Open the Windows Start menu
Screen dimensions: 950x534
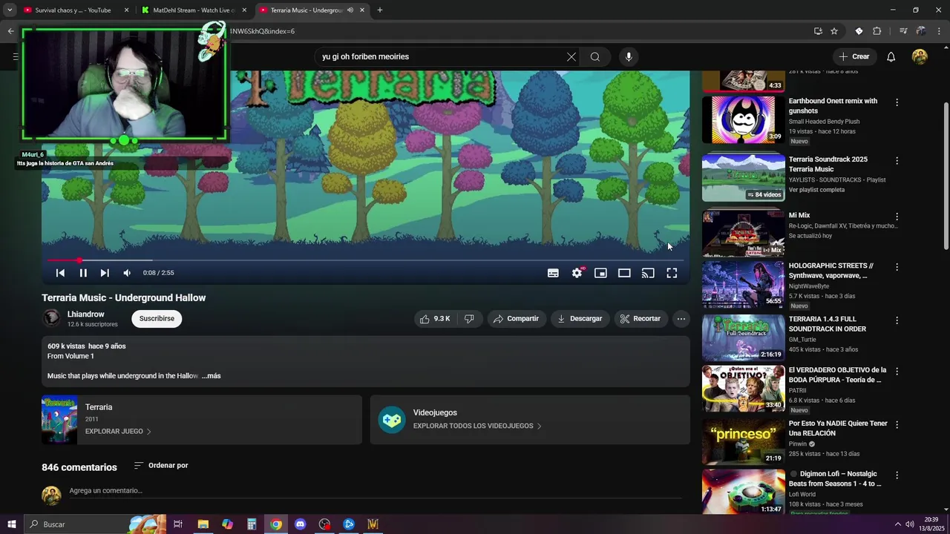coord(11,524)
